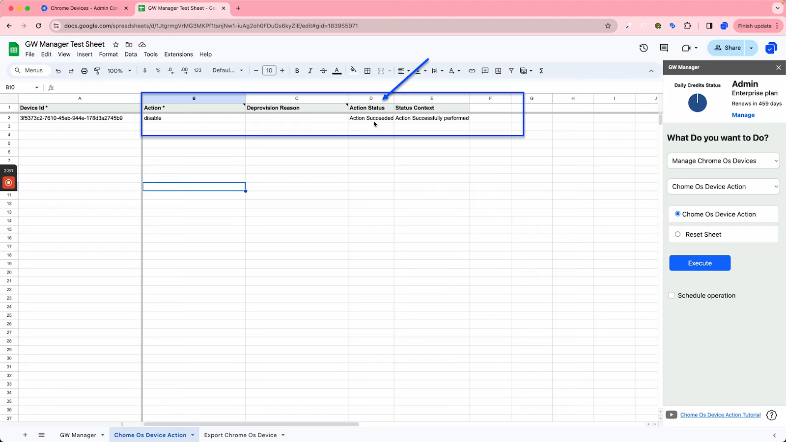Open the Extensions menu
This screenshot has height=442, width=786.
[178, 55]
